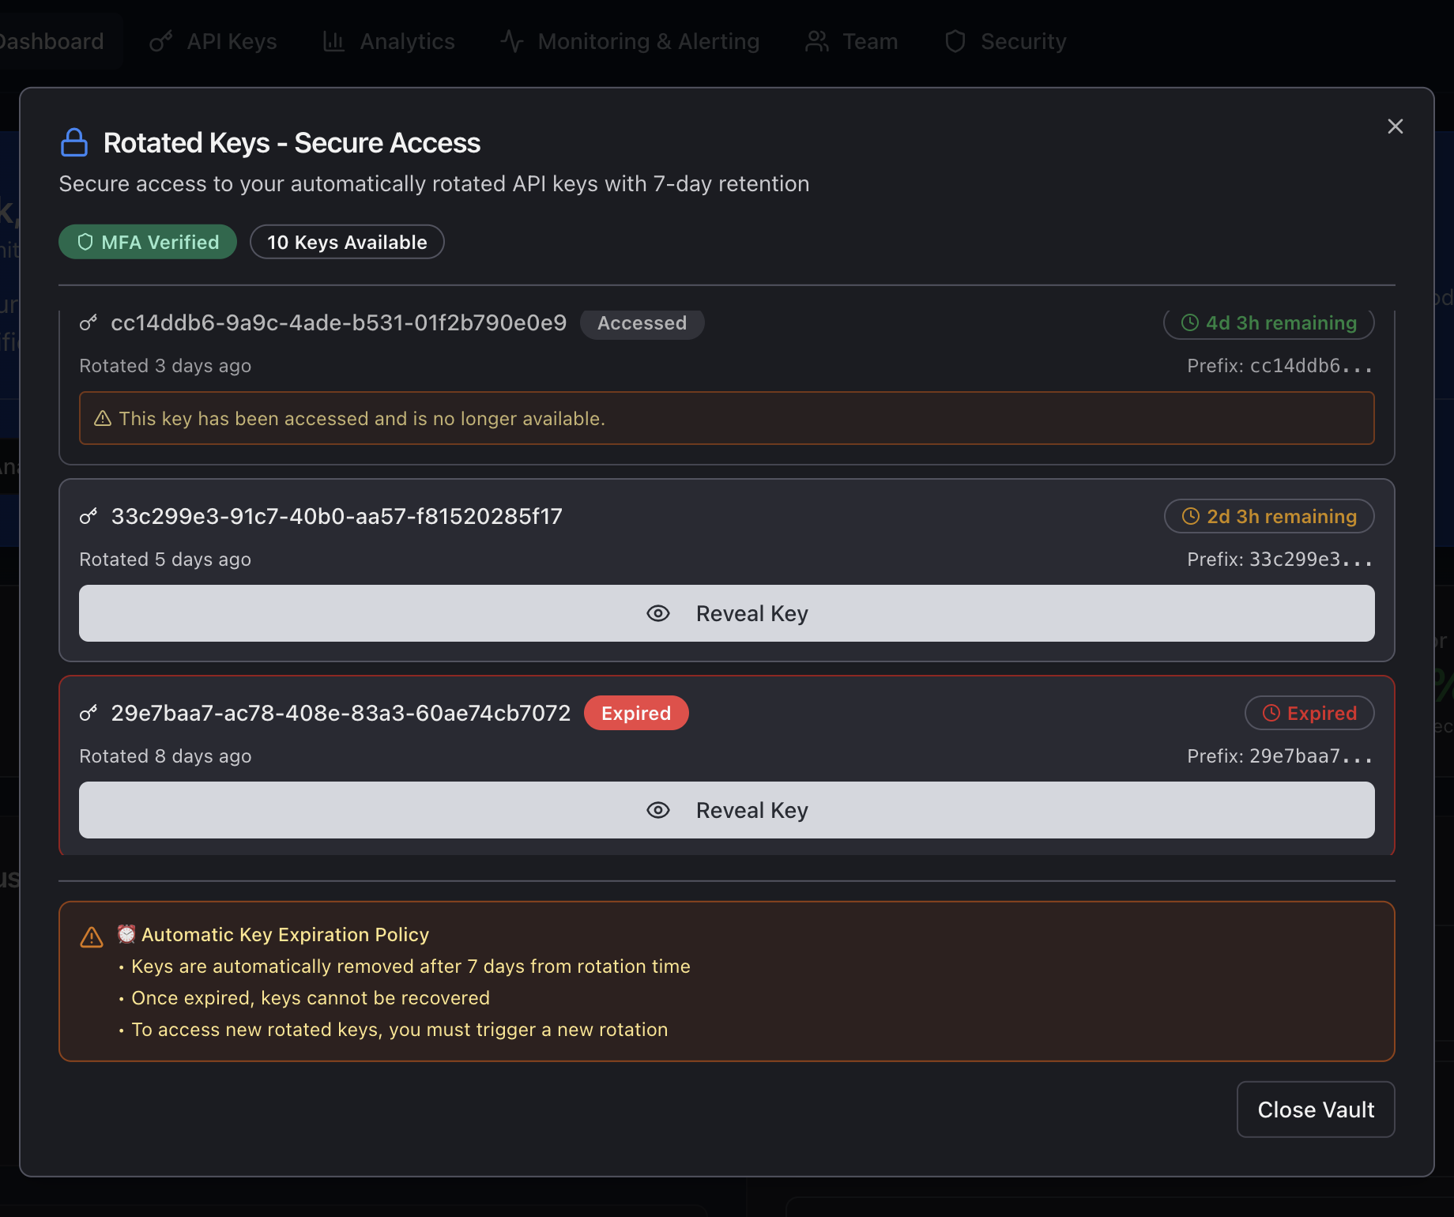1454x1217 pixels.
Task: Click the lock icon beside Rotated Keys title
Action: tap(75, 142)
